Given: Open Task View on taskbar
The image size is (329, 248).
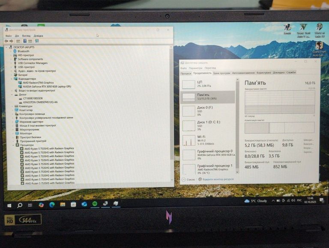Looking at the screenshot, I should tap(30, 205).
